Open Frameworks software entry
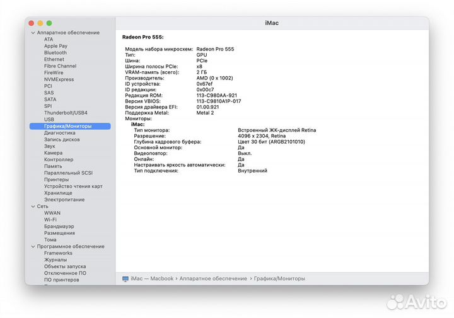 tap(58, 253)
